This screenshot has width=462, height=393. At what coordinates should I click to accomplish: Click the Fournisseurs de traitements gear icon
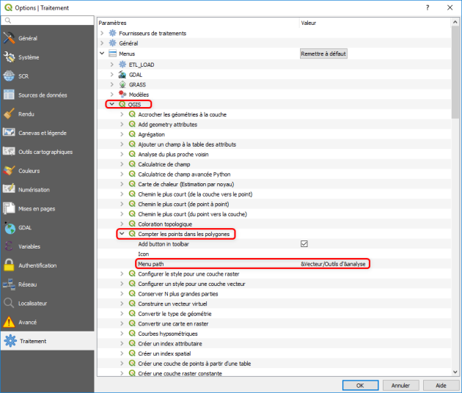click(x=112, y=33)
